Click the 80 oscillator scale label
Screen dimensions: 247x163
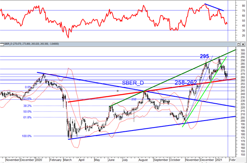tap(243, 5)
